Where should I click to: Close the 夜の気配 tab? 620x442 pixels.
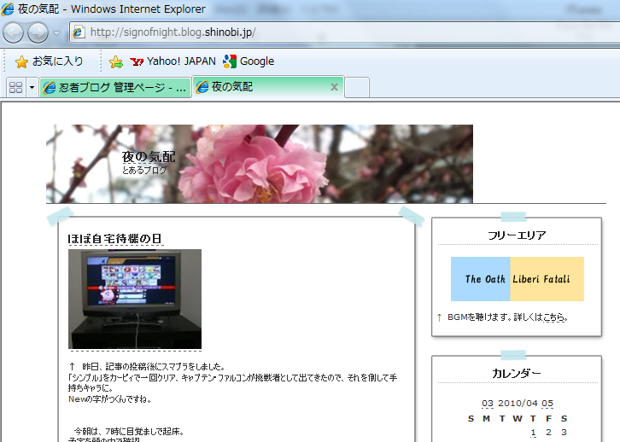point(334,87)
